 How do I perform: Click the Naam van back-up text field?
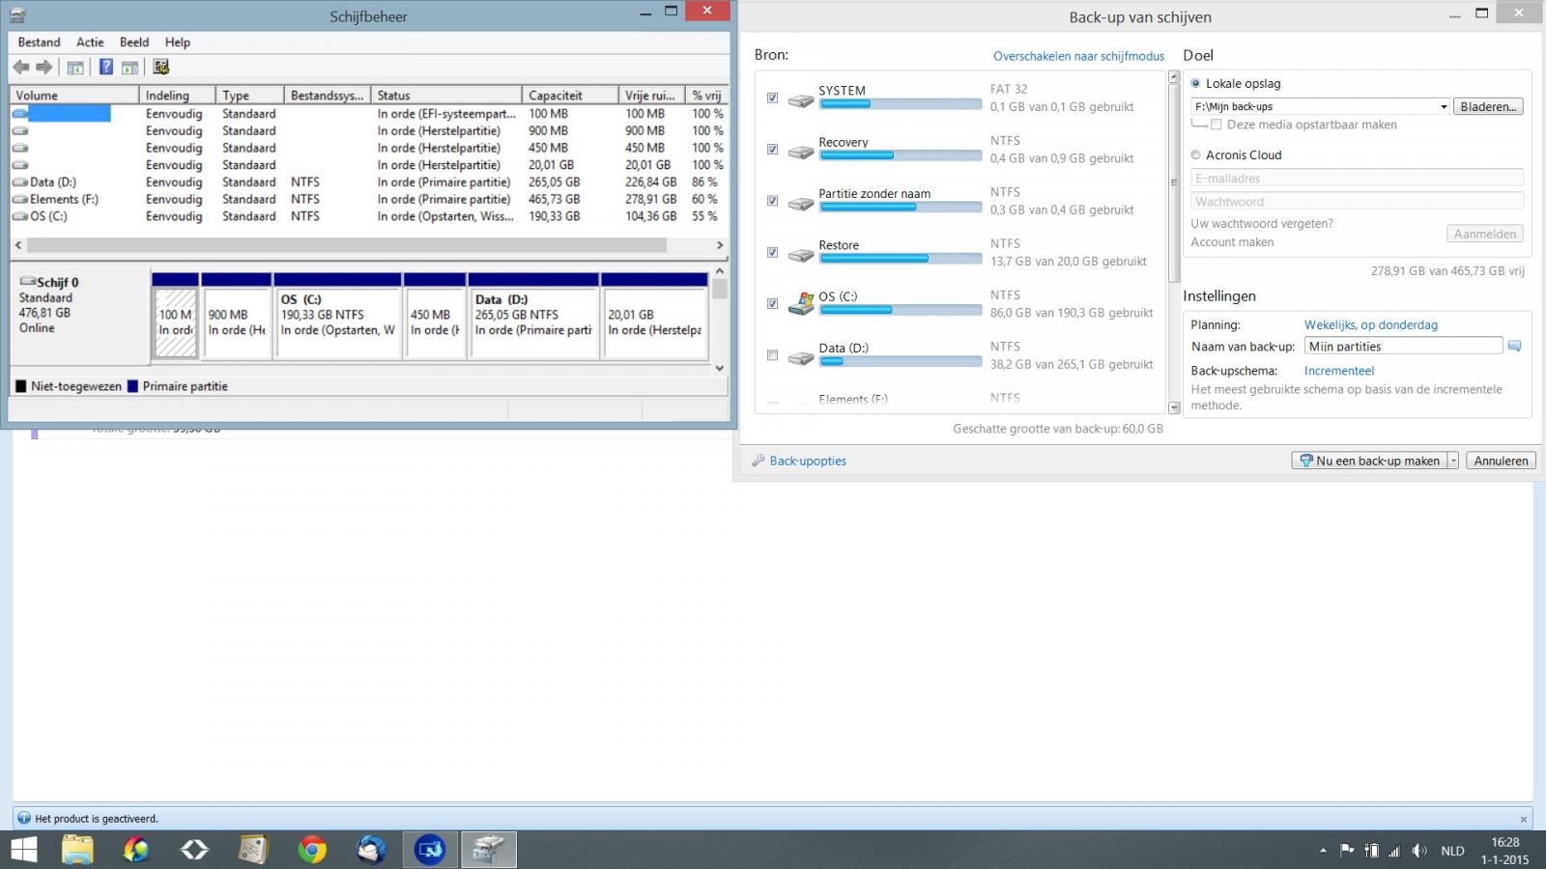(1402, 346)
